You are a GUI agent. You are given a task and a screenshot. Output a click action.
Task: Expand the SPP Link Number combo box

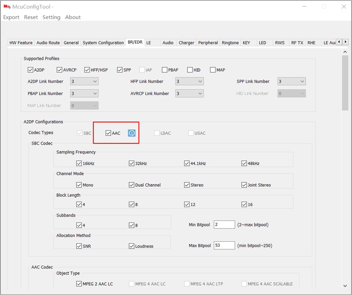(292, 81)
